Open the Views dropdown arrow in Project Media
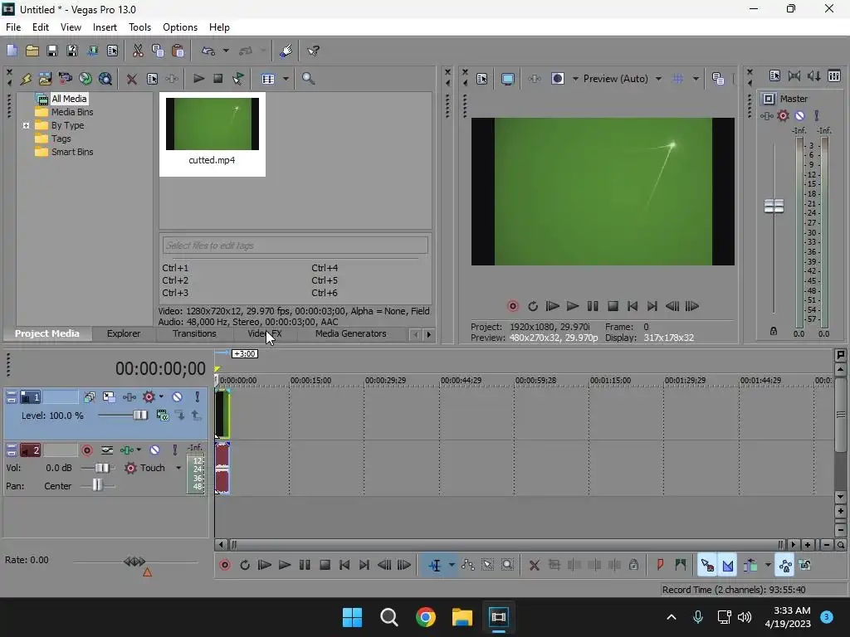Screen dimensions: 850x637 pos(286,79)
